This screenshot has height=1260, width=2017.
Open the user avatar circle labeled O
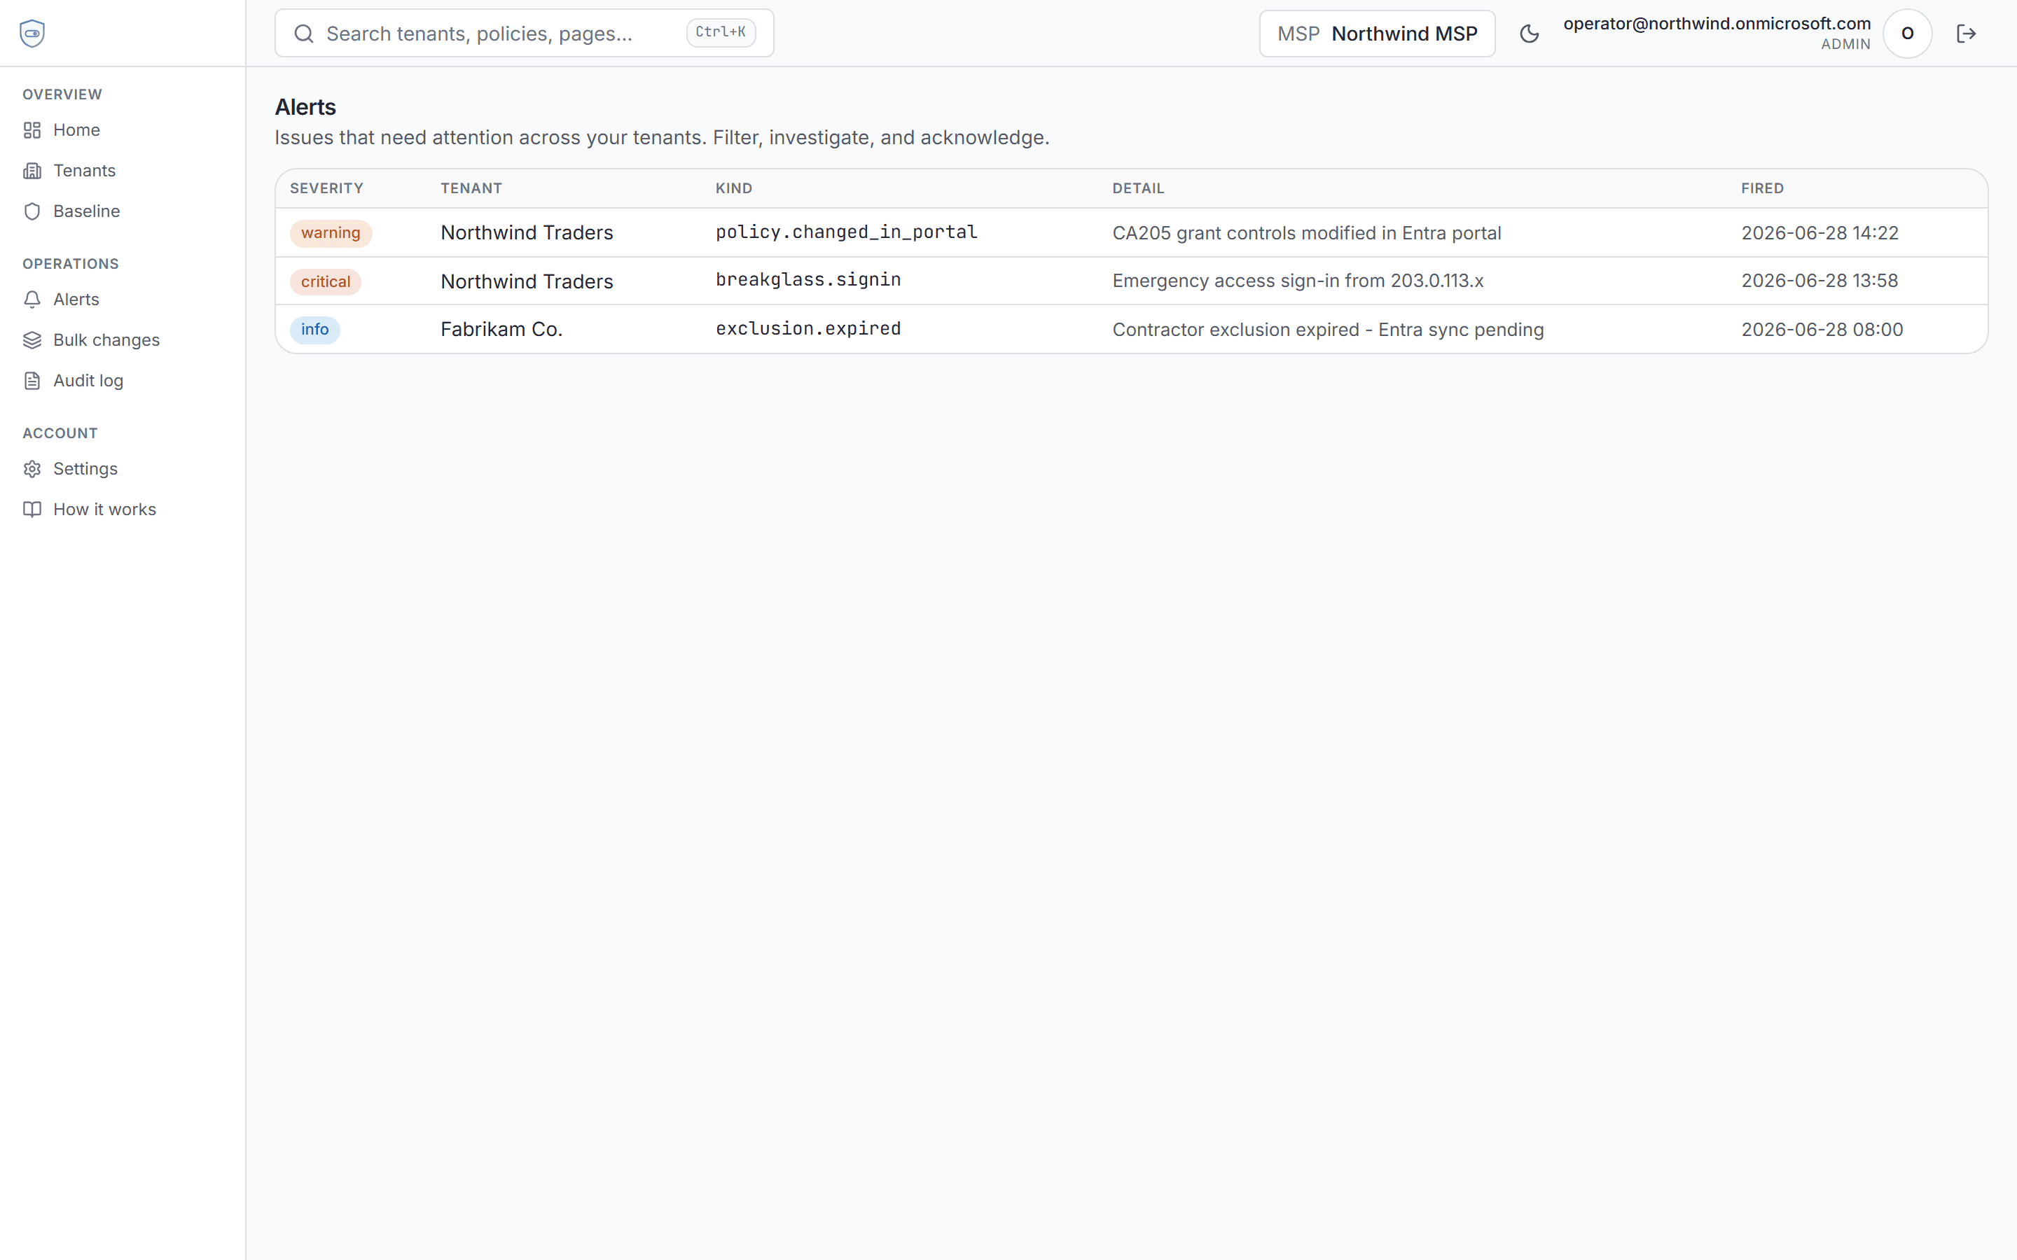coord(1907,34)
